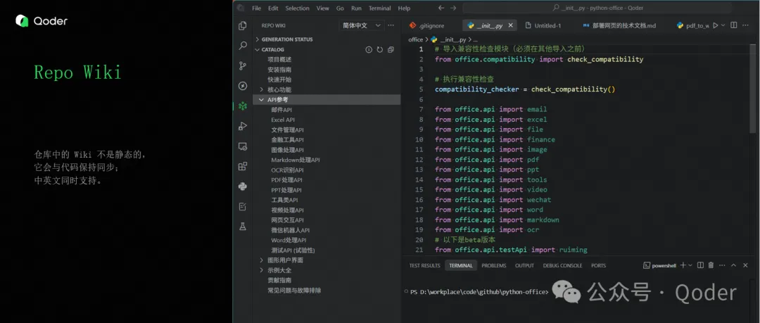Screen dimensions: 760x323
Task: Open the compass icon view in activity bar
Action: [x=243, y=86]
